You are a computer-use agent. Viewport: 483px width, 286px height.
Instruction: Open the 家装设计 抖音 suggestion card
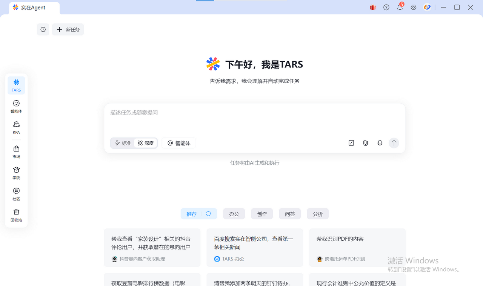click(x=152, y=248)
